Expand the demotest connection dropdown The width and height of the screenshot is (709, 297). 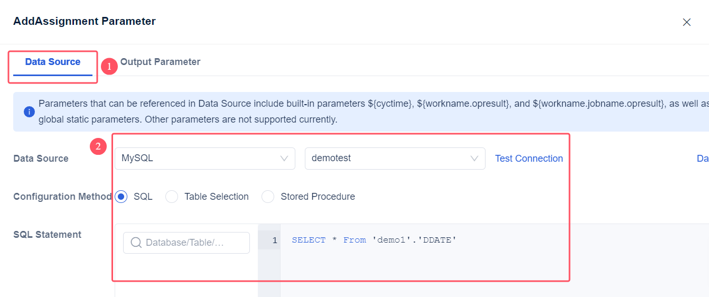(x=395, y=159)
